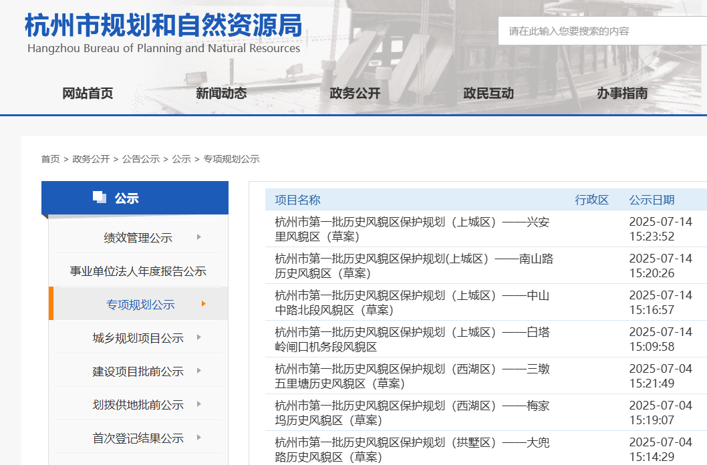The height and width of the screenshot is (465, 707).
Task: Click the 公示 sidebar header icon
Action: pyautogui.click(x=99, y=197)
